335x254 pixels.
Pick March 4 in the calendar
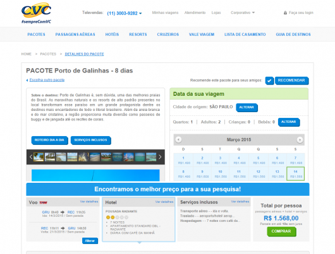pos(239,160)
